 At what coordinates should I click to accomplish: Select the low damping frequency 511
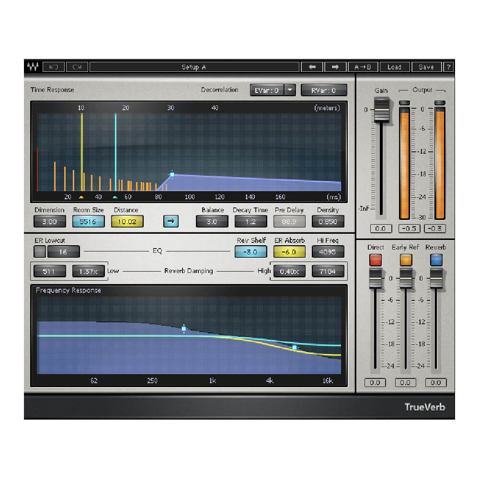click(49, 271)
